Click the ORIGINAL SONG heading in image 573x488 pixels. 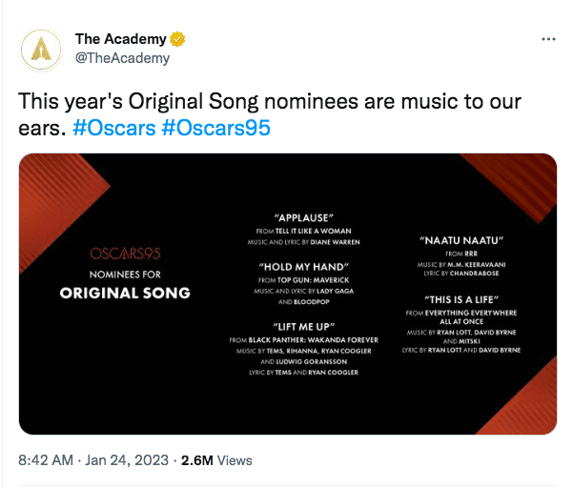(x=125, y=293)
